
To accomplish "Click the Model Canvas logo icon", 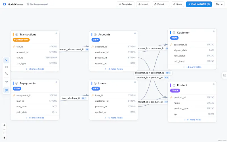I will point(5,4).
